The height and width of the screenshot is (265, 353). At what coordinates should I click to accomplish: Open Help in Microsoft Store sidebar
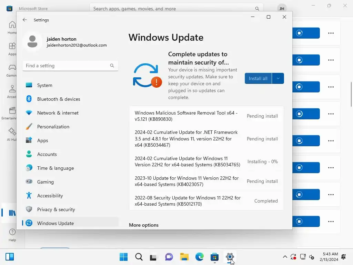coord(12,235)
